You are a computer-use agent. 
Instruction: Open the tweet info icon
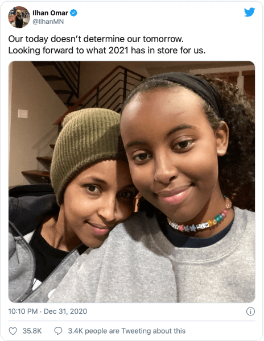pyautogui.click(x=250, y=311)
